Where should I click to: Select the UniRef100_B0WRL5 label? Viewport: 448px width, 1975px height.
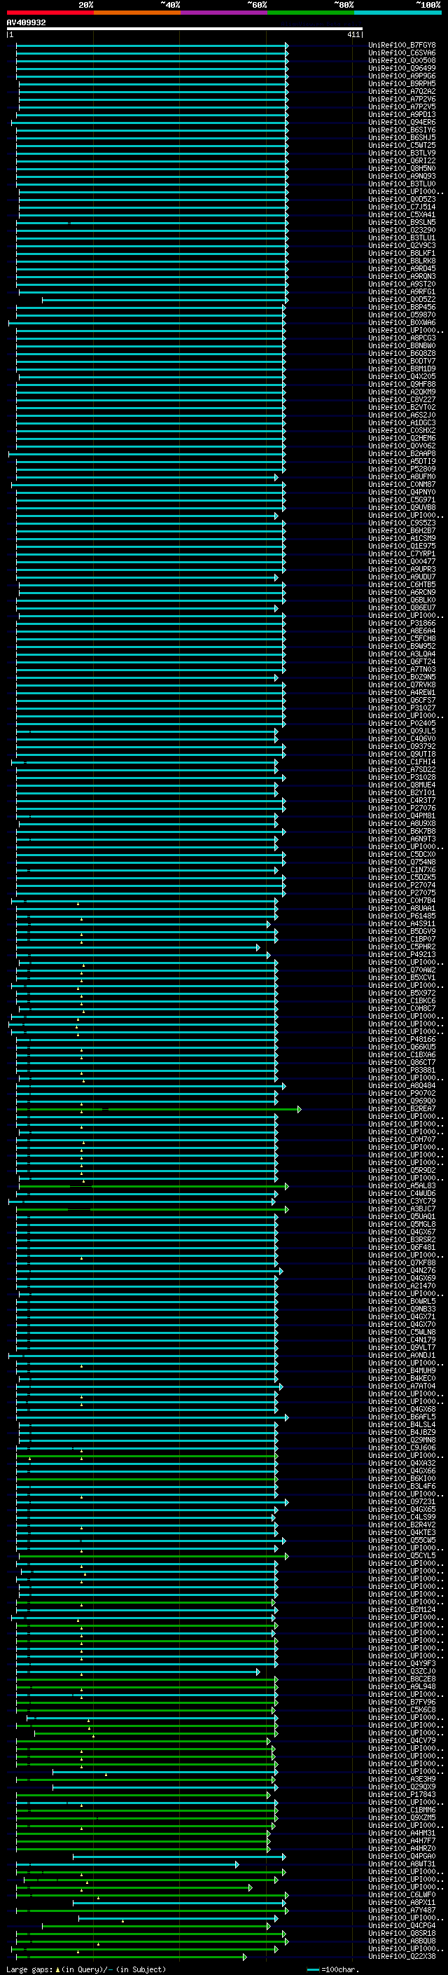(x=402, y=1302)
